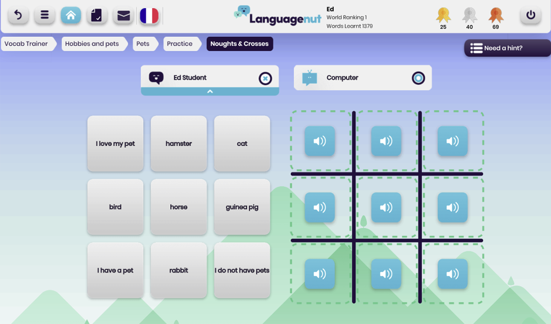Select the I do not have pets card
Viewport: 551px width, 324px height.
pyautogui.click(x=242, y=271)
